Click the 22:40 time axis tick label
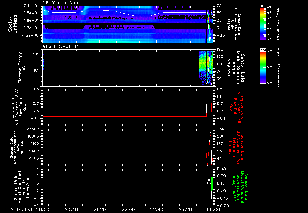 [x=157, y=209]
